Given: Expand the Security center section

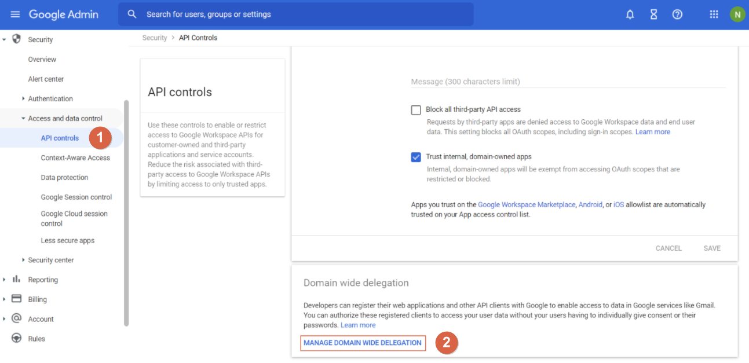Looking at the screenshot, I should pos(23,260).
